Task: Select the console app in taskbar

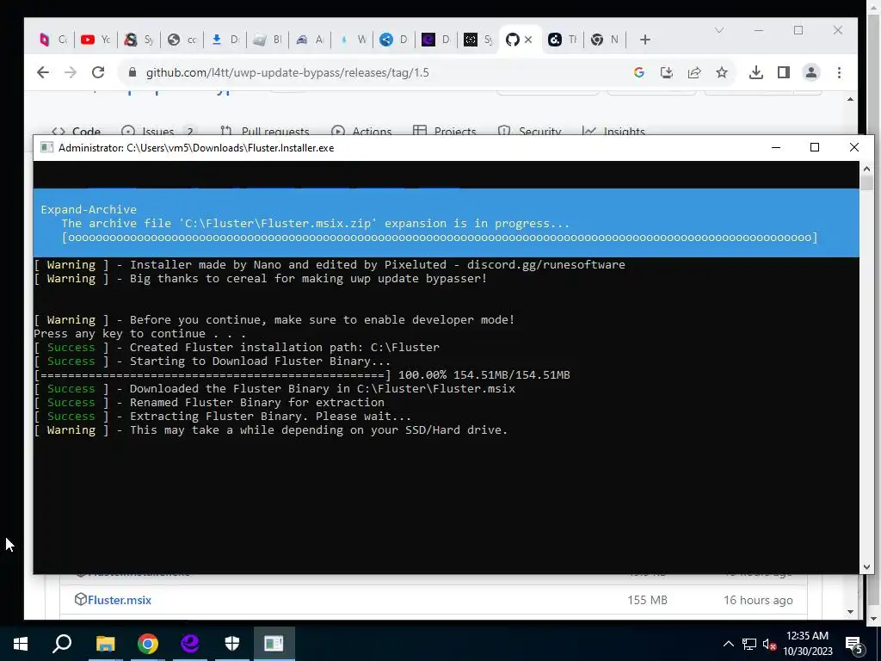Action: [x=274, y=644]
